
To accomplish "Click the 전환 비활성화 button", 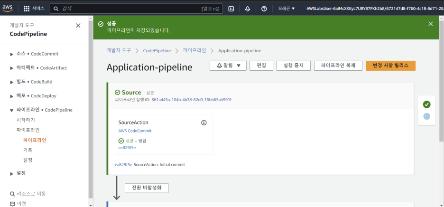I will click(147, 188).
